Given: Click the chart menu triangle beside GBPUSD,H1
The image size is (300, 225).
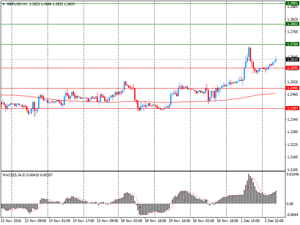Looking at the screenshot, I should point(3,4).
